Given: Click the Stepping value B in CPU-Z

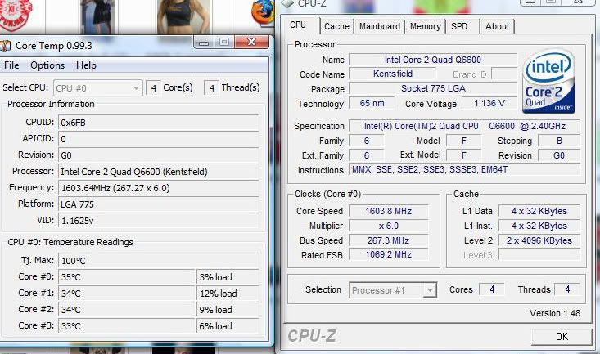Looking at the screenshot, I should [559, 141].
